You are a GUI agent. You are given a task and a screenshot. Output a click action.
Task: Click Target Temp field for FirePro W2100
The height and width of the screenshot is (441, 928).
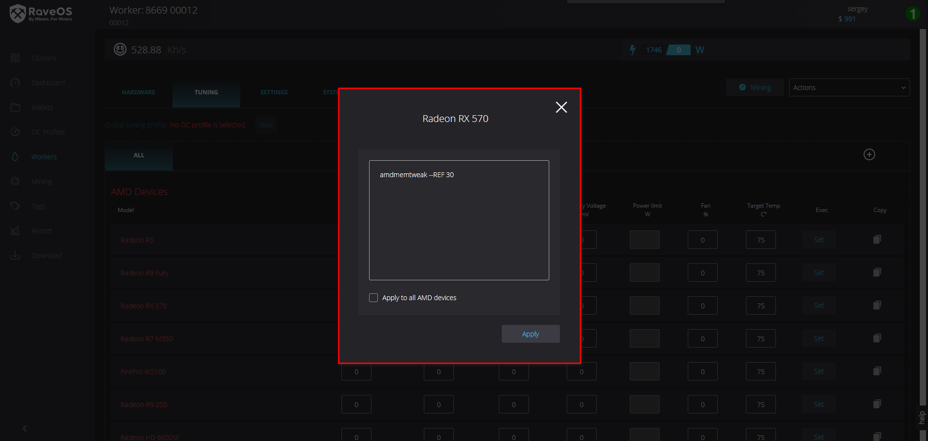761,371
